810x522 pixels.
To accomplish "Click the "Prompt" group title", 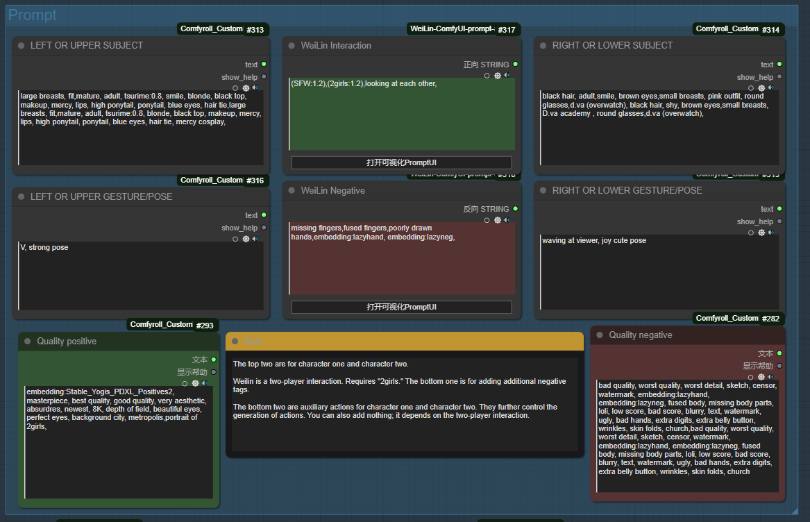I will click(x=32, y=15).
